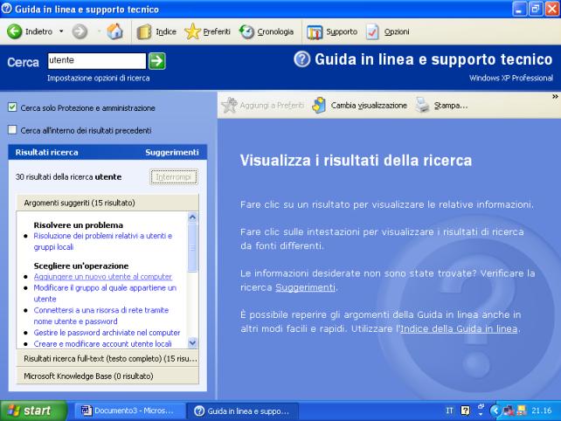Open the Indice book icon

[144, 31]
